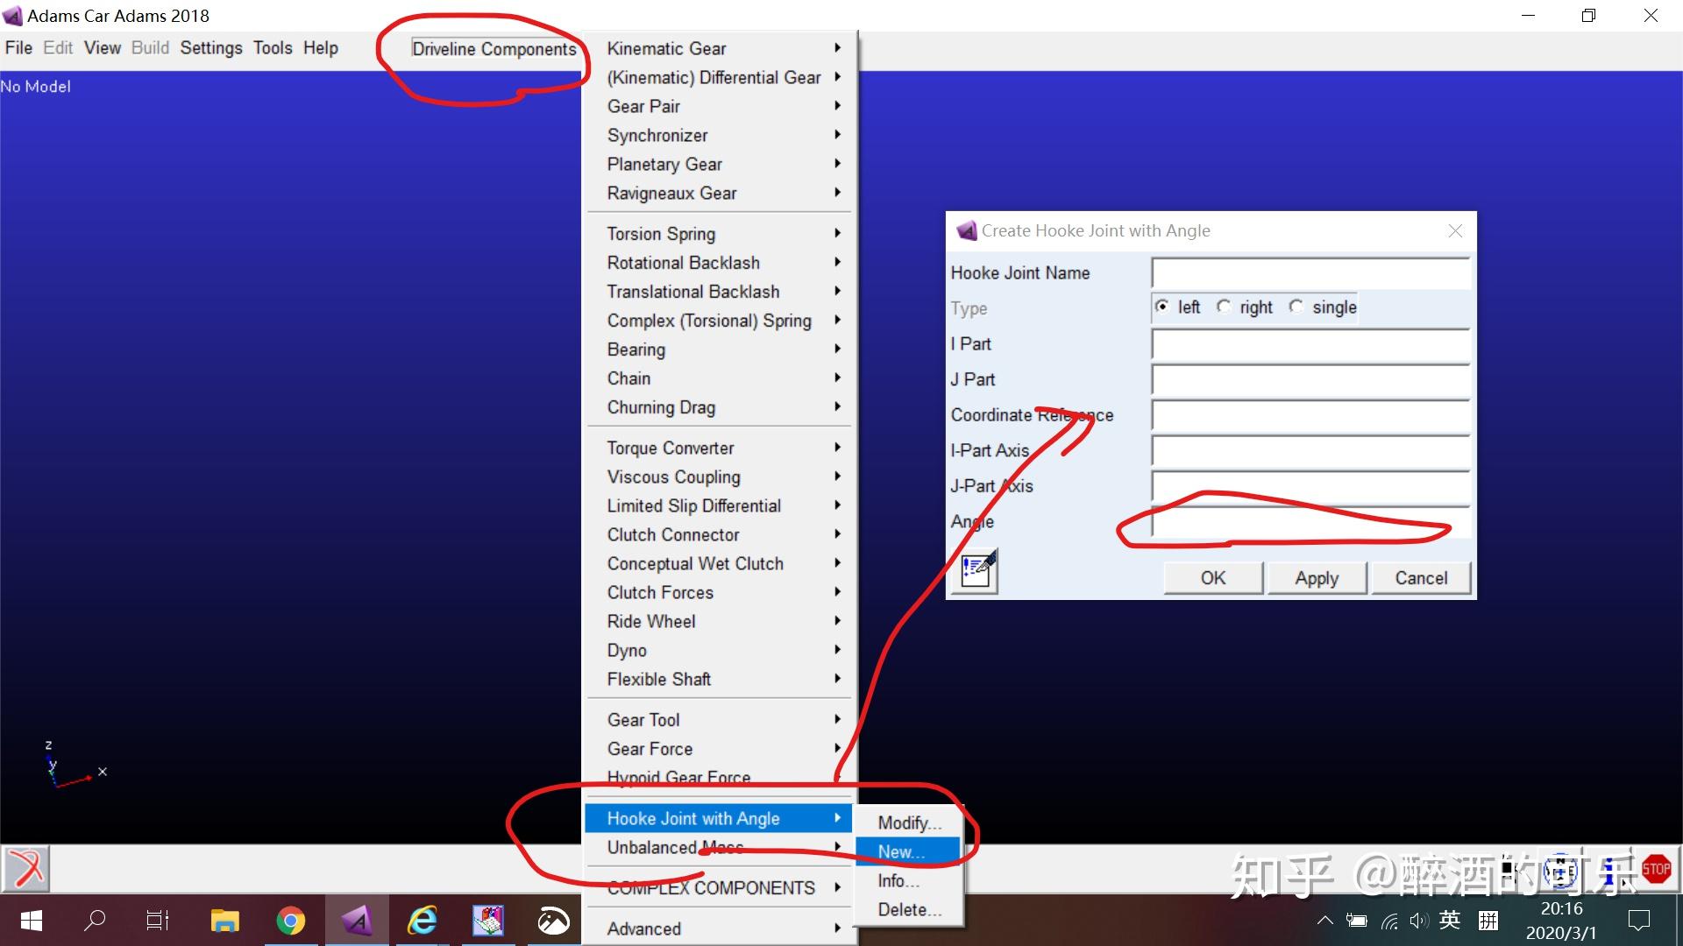Click the Windows Task View icon
1683x946 pixels.
158,921
